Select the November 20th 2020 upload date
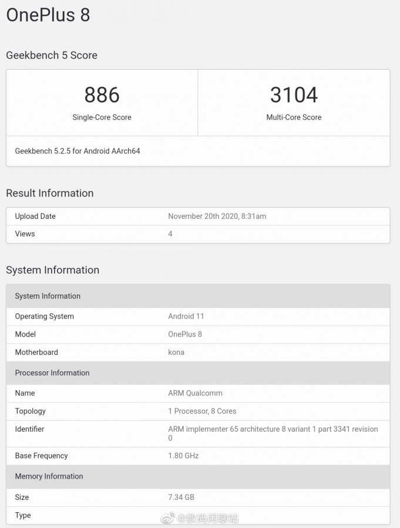The width and height of the screenshot is (400, 528). 217,216
